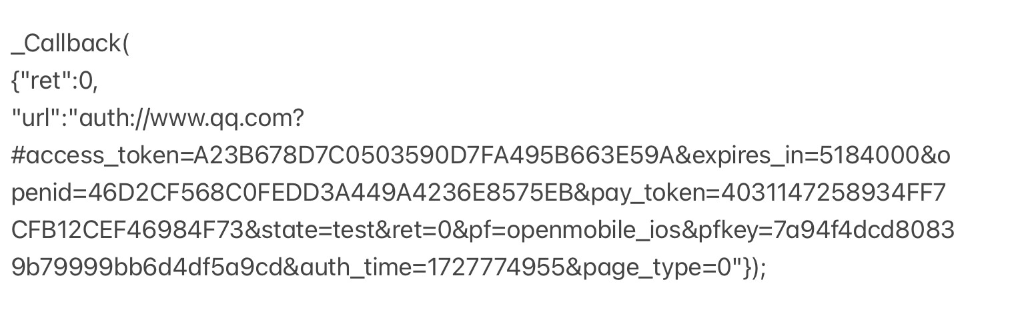Screen dimensions: 1016x310
Task: Click the pfkey parameter name
Action: (726, 231)
